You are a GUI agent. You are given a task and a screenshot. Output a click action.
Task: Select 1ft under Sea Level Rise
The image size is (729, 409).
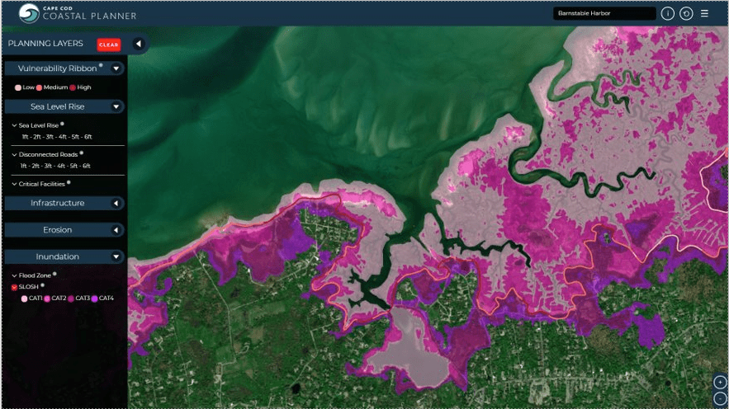pyautogui.click(x=25, y=137)
